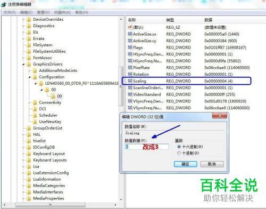Image resolution: width=266 pixels, height=209 pixels.
Task: Click the Scaling DWORD value icon
Action: pyautogui.click(x=130, y=81)
